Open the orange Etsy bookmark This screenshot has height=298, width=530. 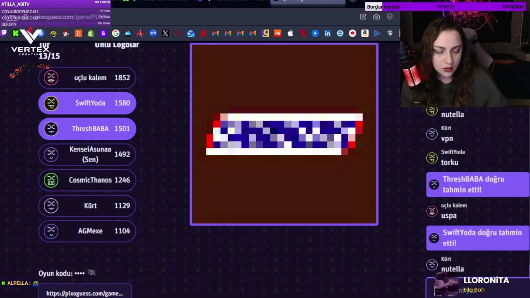tap(78, 33)
